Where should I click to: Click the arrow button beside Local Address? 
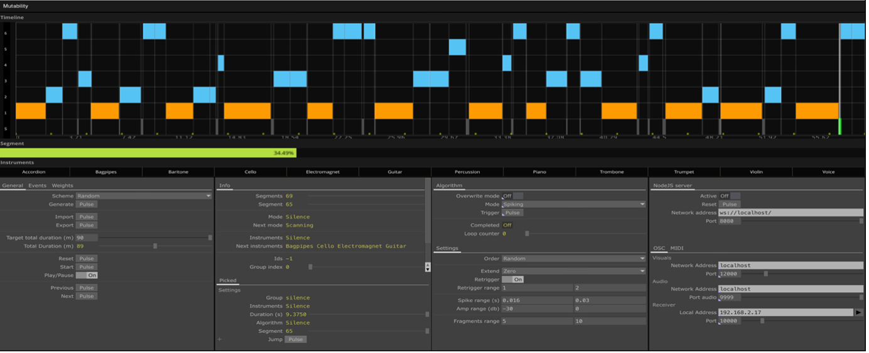click(858, 312)
